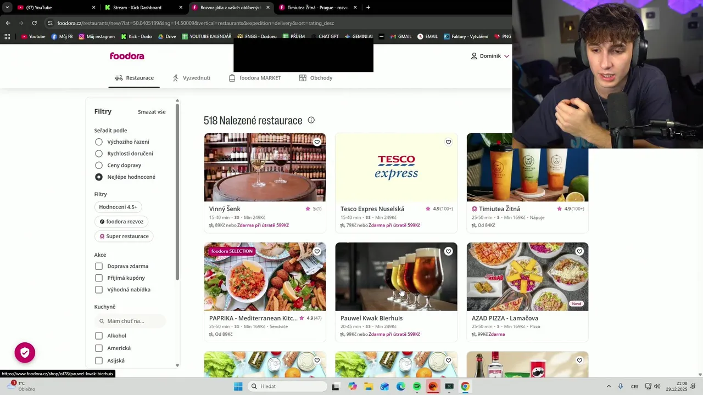Check the Asijská cuisine checkbox
The width and height of the screenshot is (703, 395).
[x=99, y=360]
